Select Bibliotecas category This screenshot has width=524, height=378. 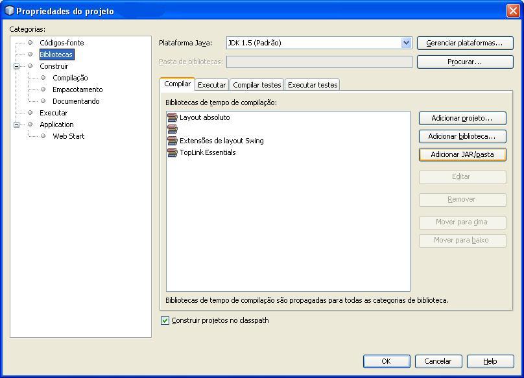coord(56,54)
